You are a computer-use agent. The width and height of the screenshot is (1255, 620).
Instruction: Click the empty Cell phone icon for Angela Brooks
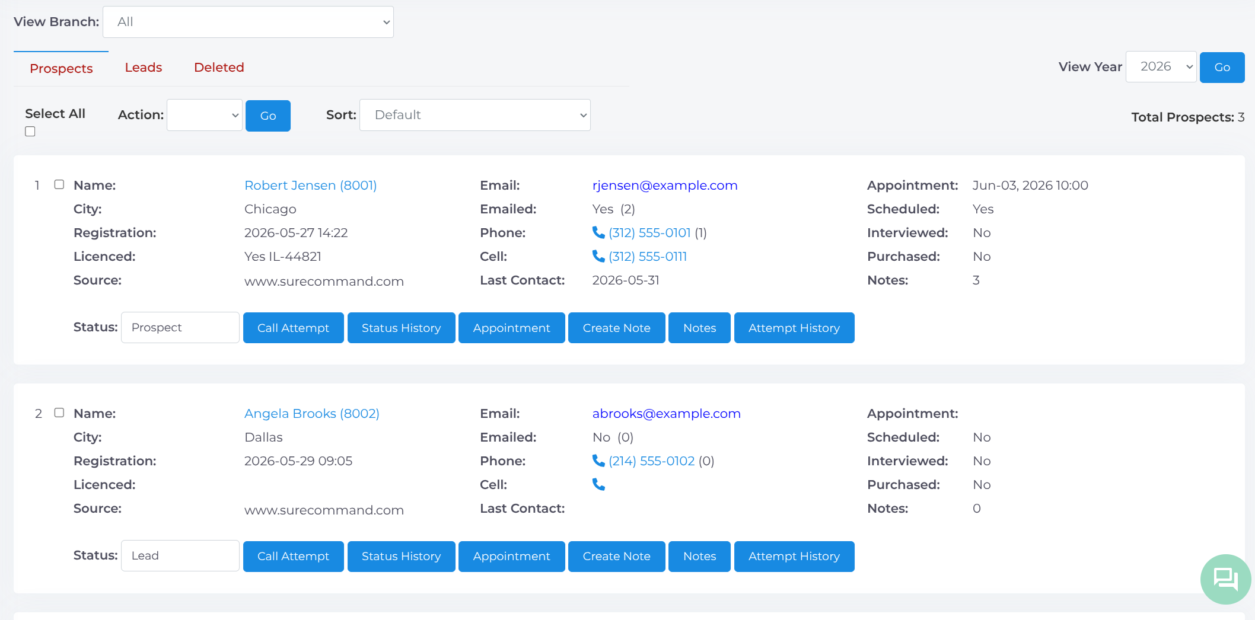click(598, 484)
